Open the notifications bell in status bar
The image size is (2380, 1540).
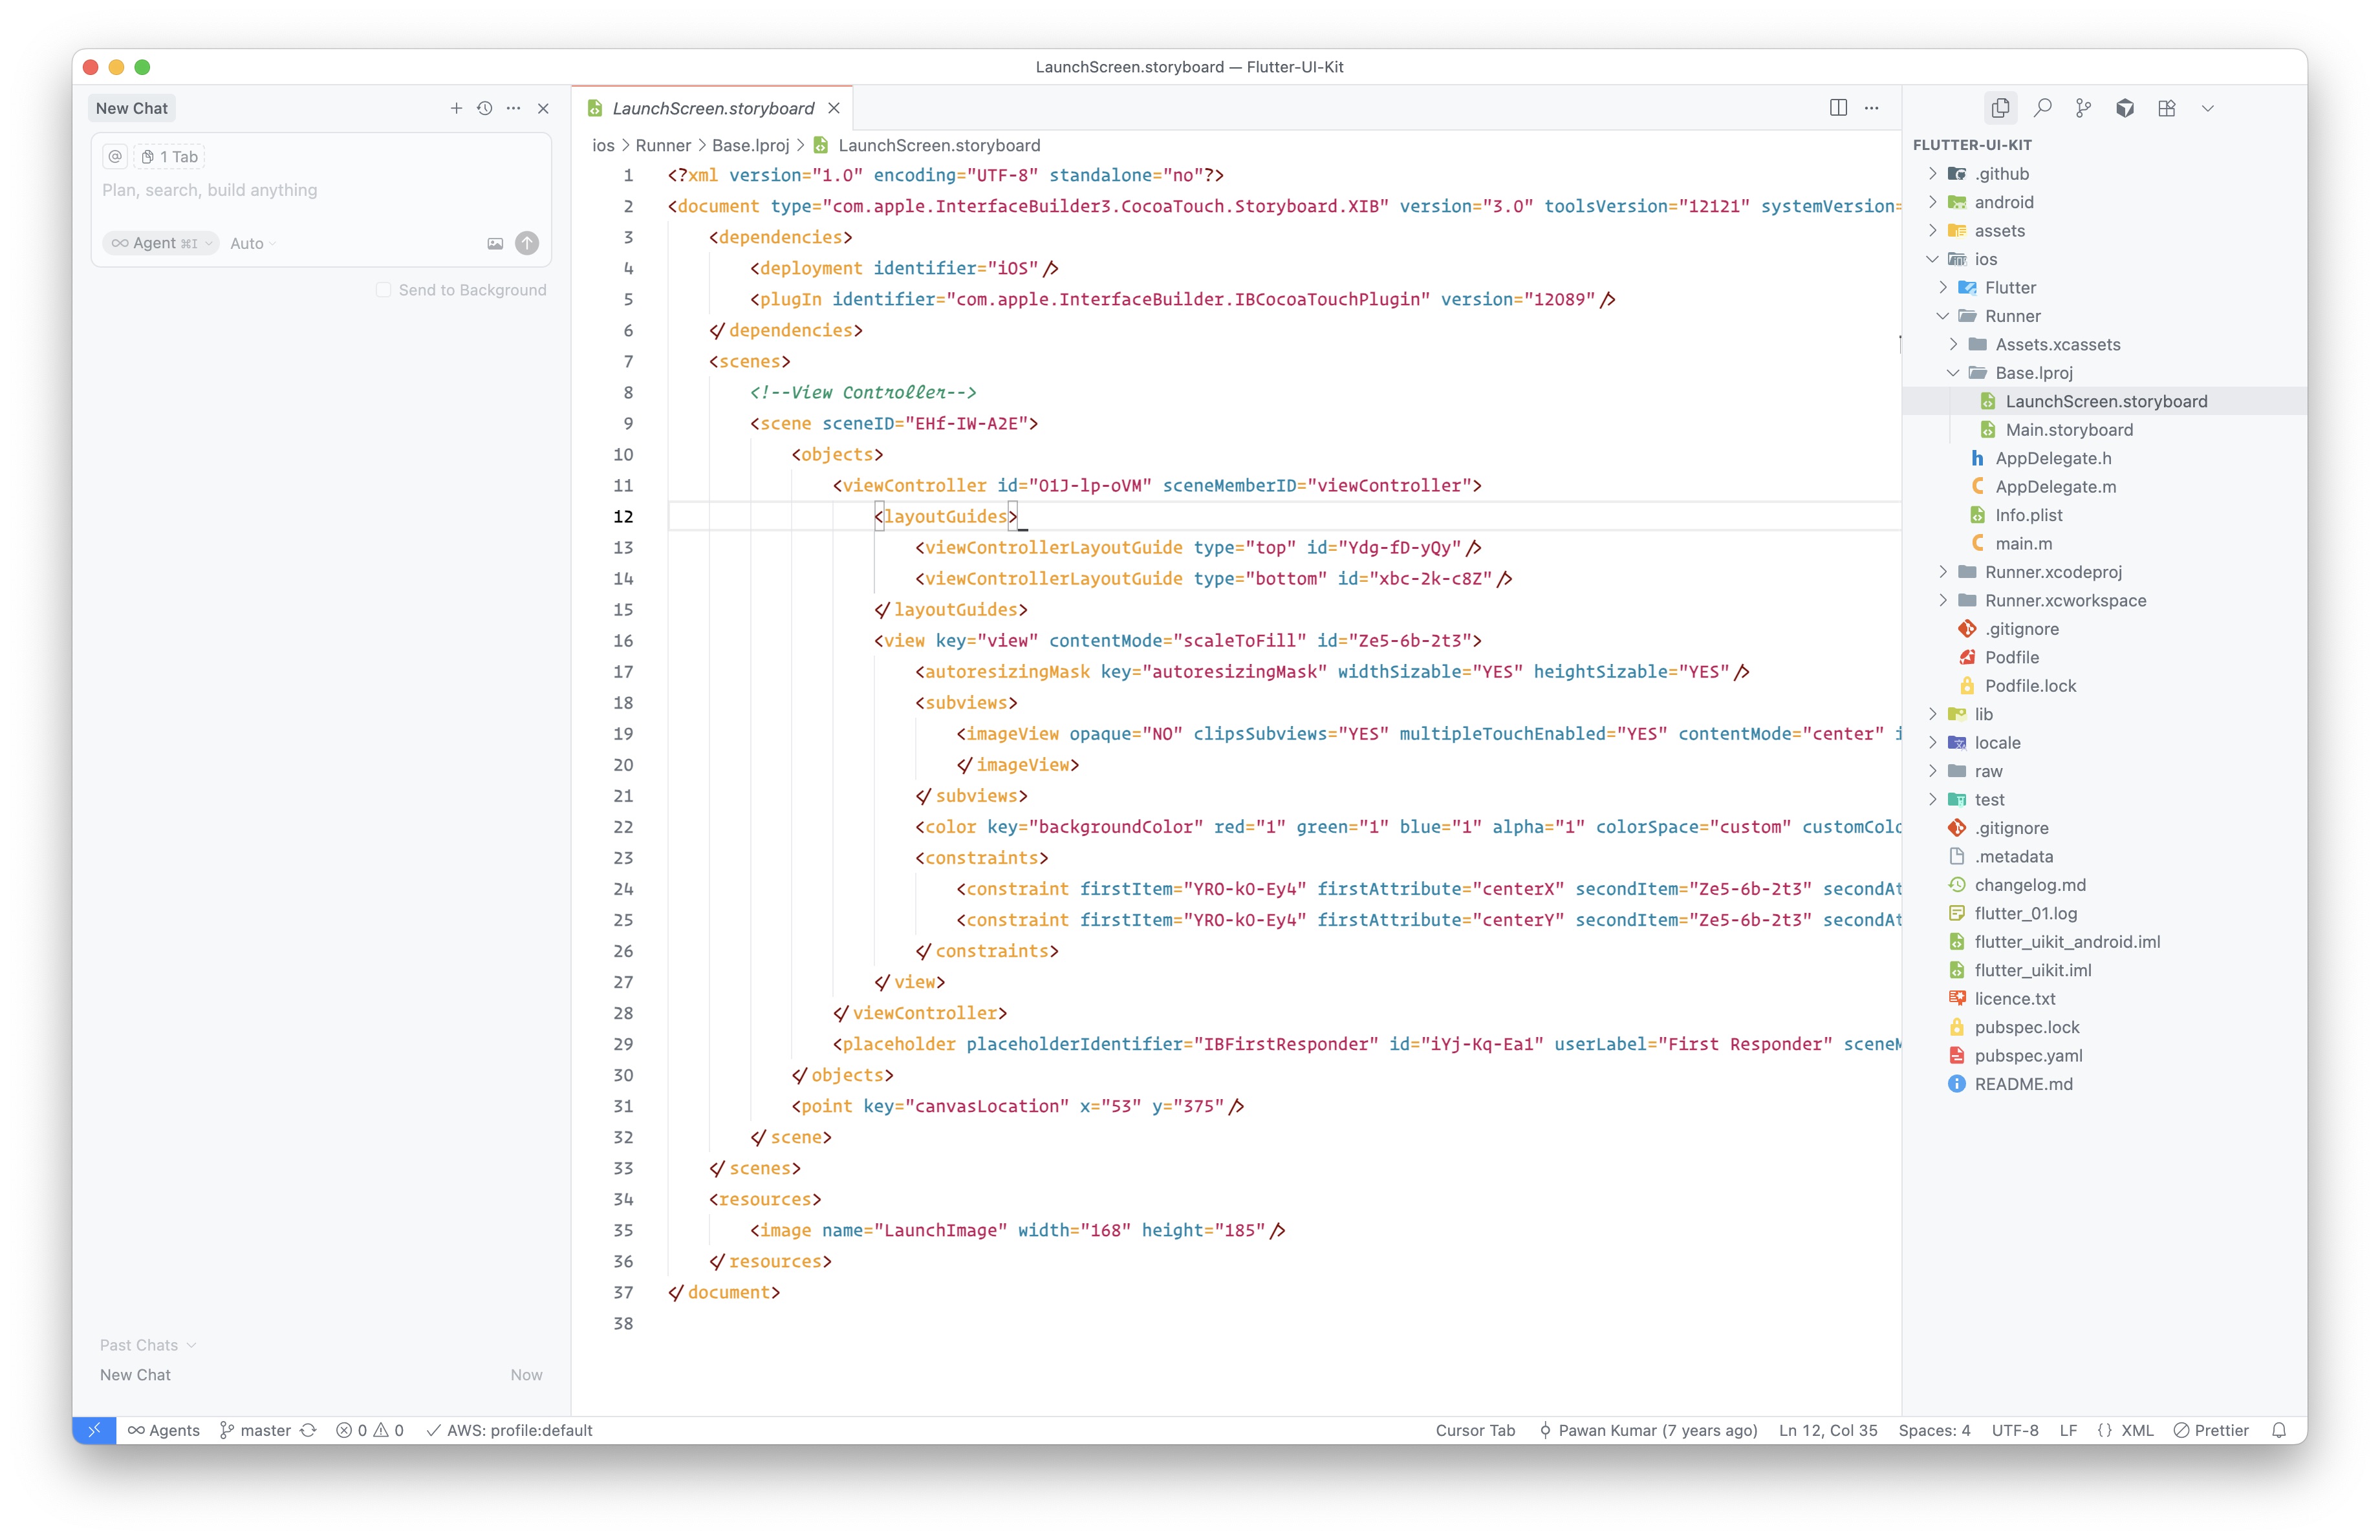point(2279,1430)
